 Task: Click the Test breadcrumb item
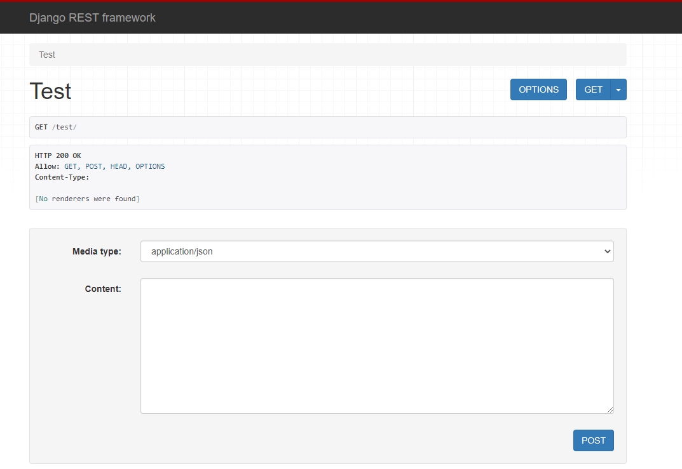pyautogui.click(x=47, y=55)
